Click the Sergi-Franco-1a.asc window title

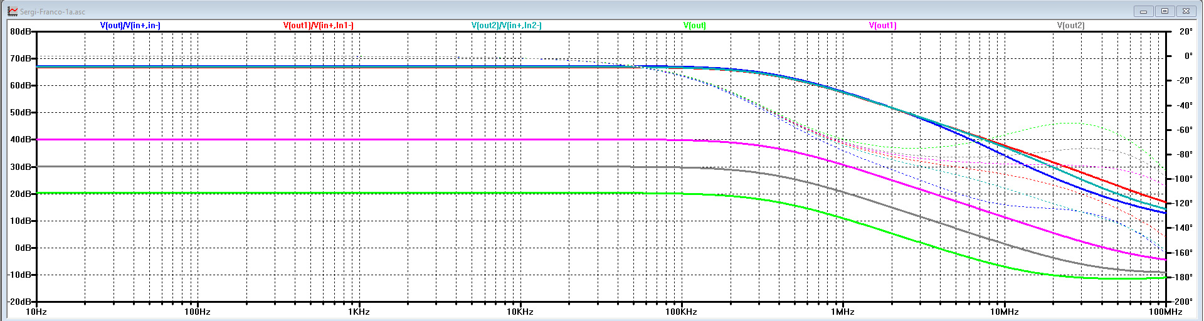pyautogui.click(x=53, y=12)
